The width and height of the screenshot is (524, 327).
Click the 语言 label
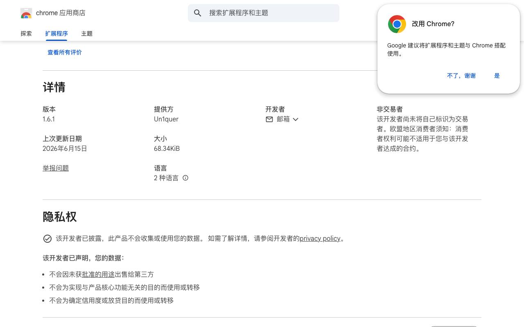point(160,168)
